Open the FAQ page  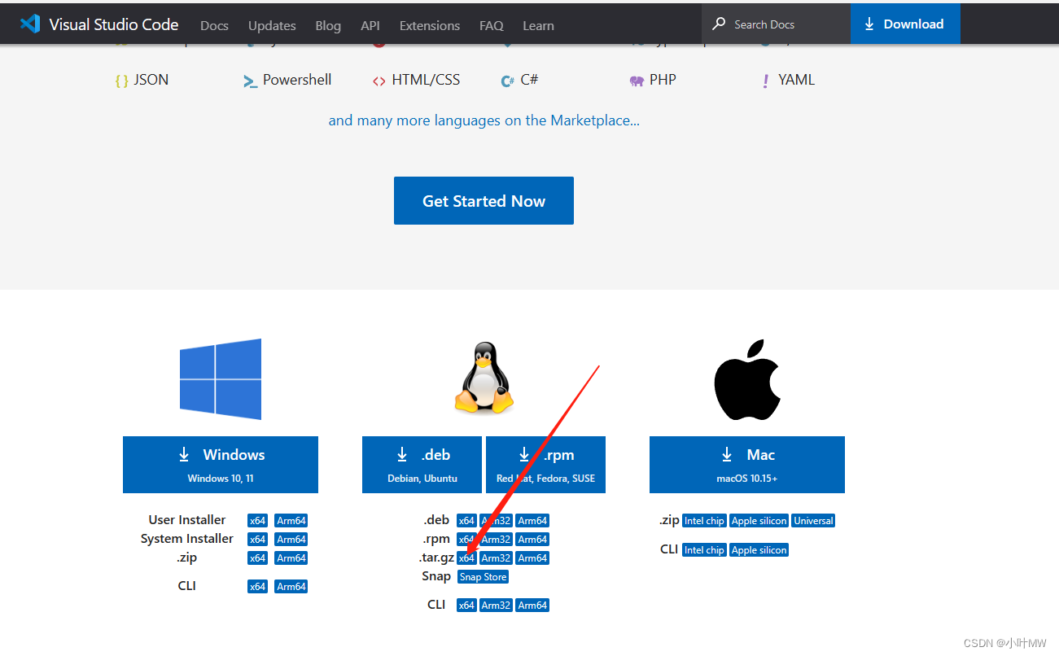491,25
